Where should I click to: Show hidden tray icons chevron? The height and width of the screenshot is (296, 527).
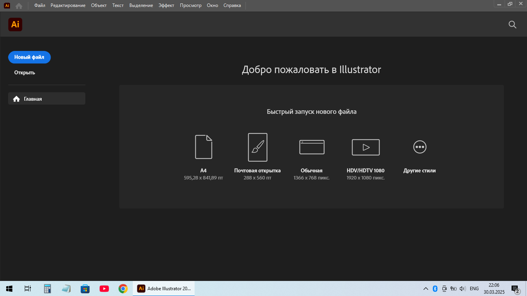(426, 289)
